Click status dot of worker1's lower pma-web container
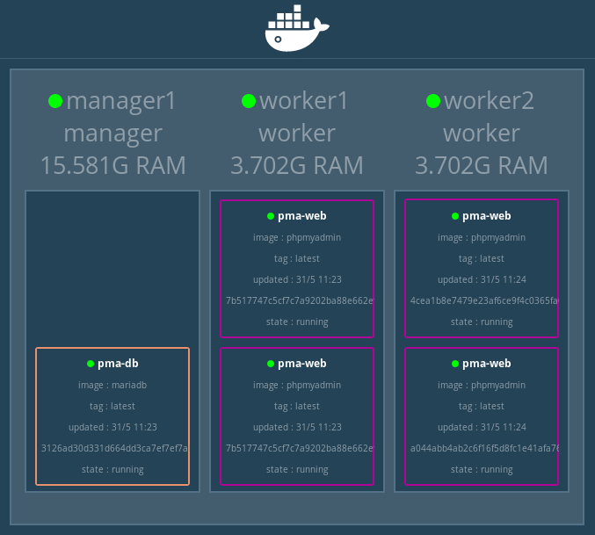The image size is (595, 535). 271,364
